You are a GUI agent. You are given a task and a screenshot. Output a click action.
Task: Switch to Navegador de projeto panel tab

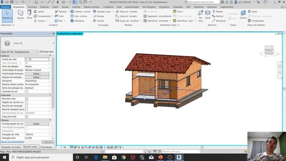[20, 147]
